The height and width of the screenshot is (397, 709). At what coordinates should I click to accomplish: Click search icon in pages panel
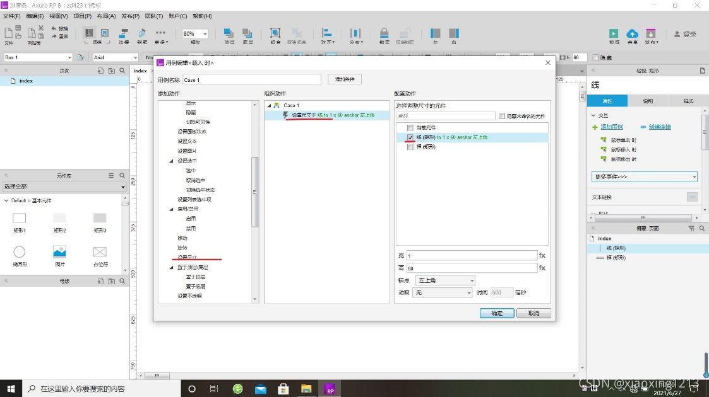122,71
